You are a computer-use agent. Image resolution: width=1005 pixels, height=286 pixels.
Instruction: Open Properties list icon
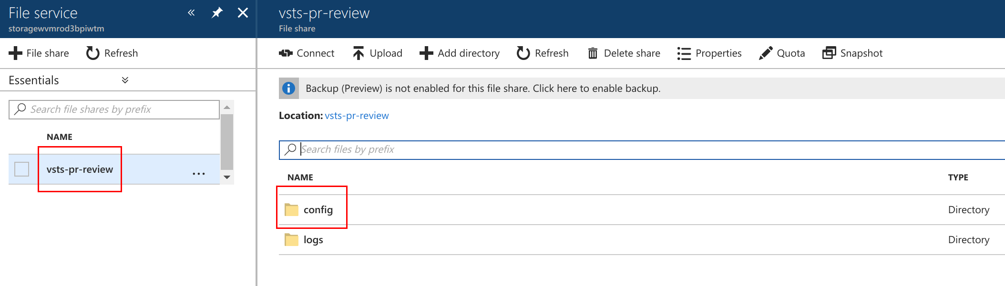pos(684,53)
